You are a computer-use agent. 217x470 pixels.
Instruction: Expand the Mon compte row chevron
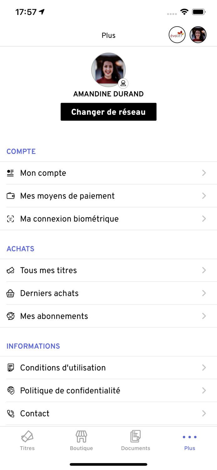[204, 173]
